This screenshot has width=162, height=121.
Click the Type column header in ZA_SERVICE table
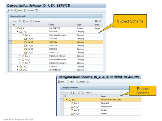click(x=85, y=25)
